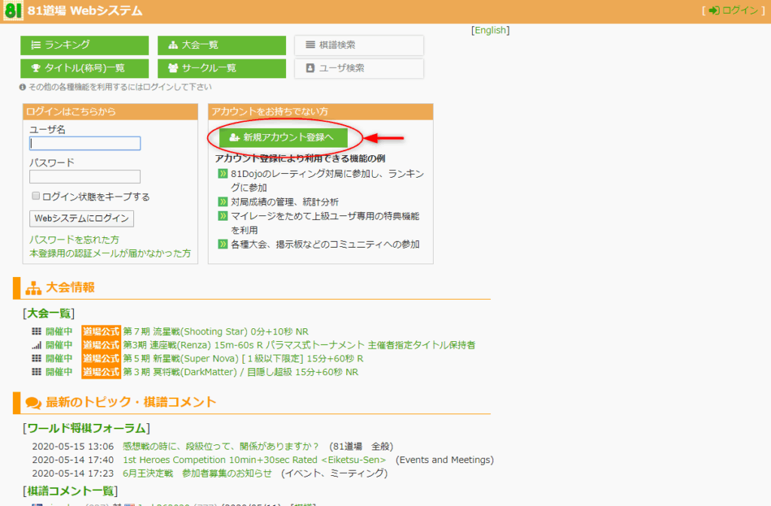Open the [大会一覧] heading link
Image resolution: width=771 pixels, height=506 pixels.
click(x=49, y=313)
